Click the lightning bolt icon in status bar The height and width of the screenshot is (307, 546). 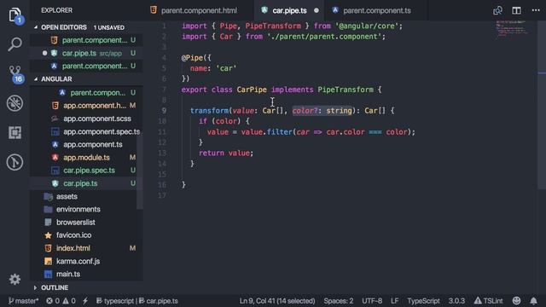point(85,301)
